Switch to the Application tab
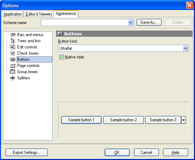195x160 pixels. (13, 14)
